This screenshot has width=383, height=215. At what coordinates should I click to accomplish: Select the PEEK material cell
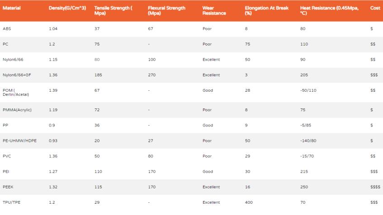coord(8,187)
